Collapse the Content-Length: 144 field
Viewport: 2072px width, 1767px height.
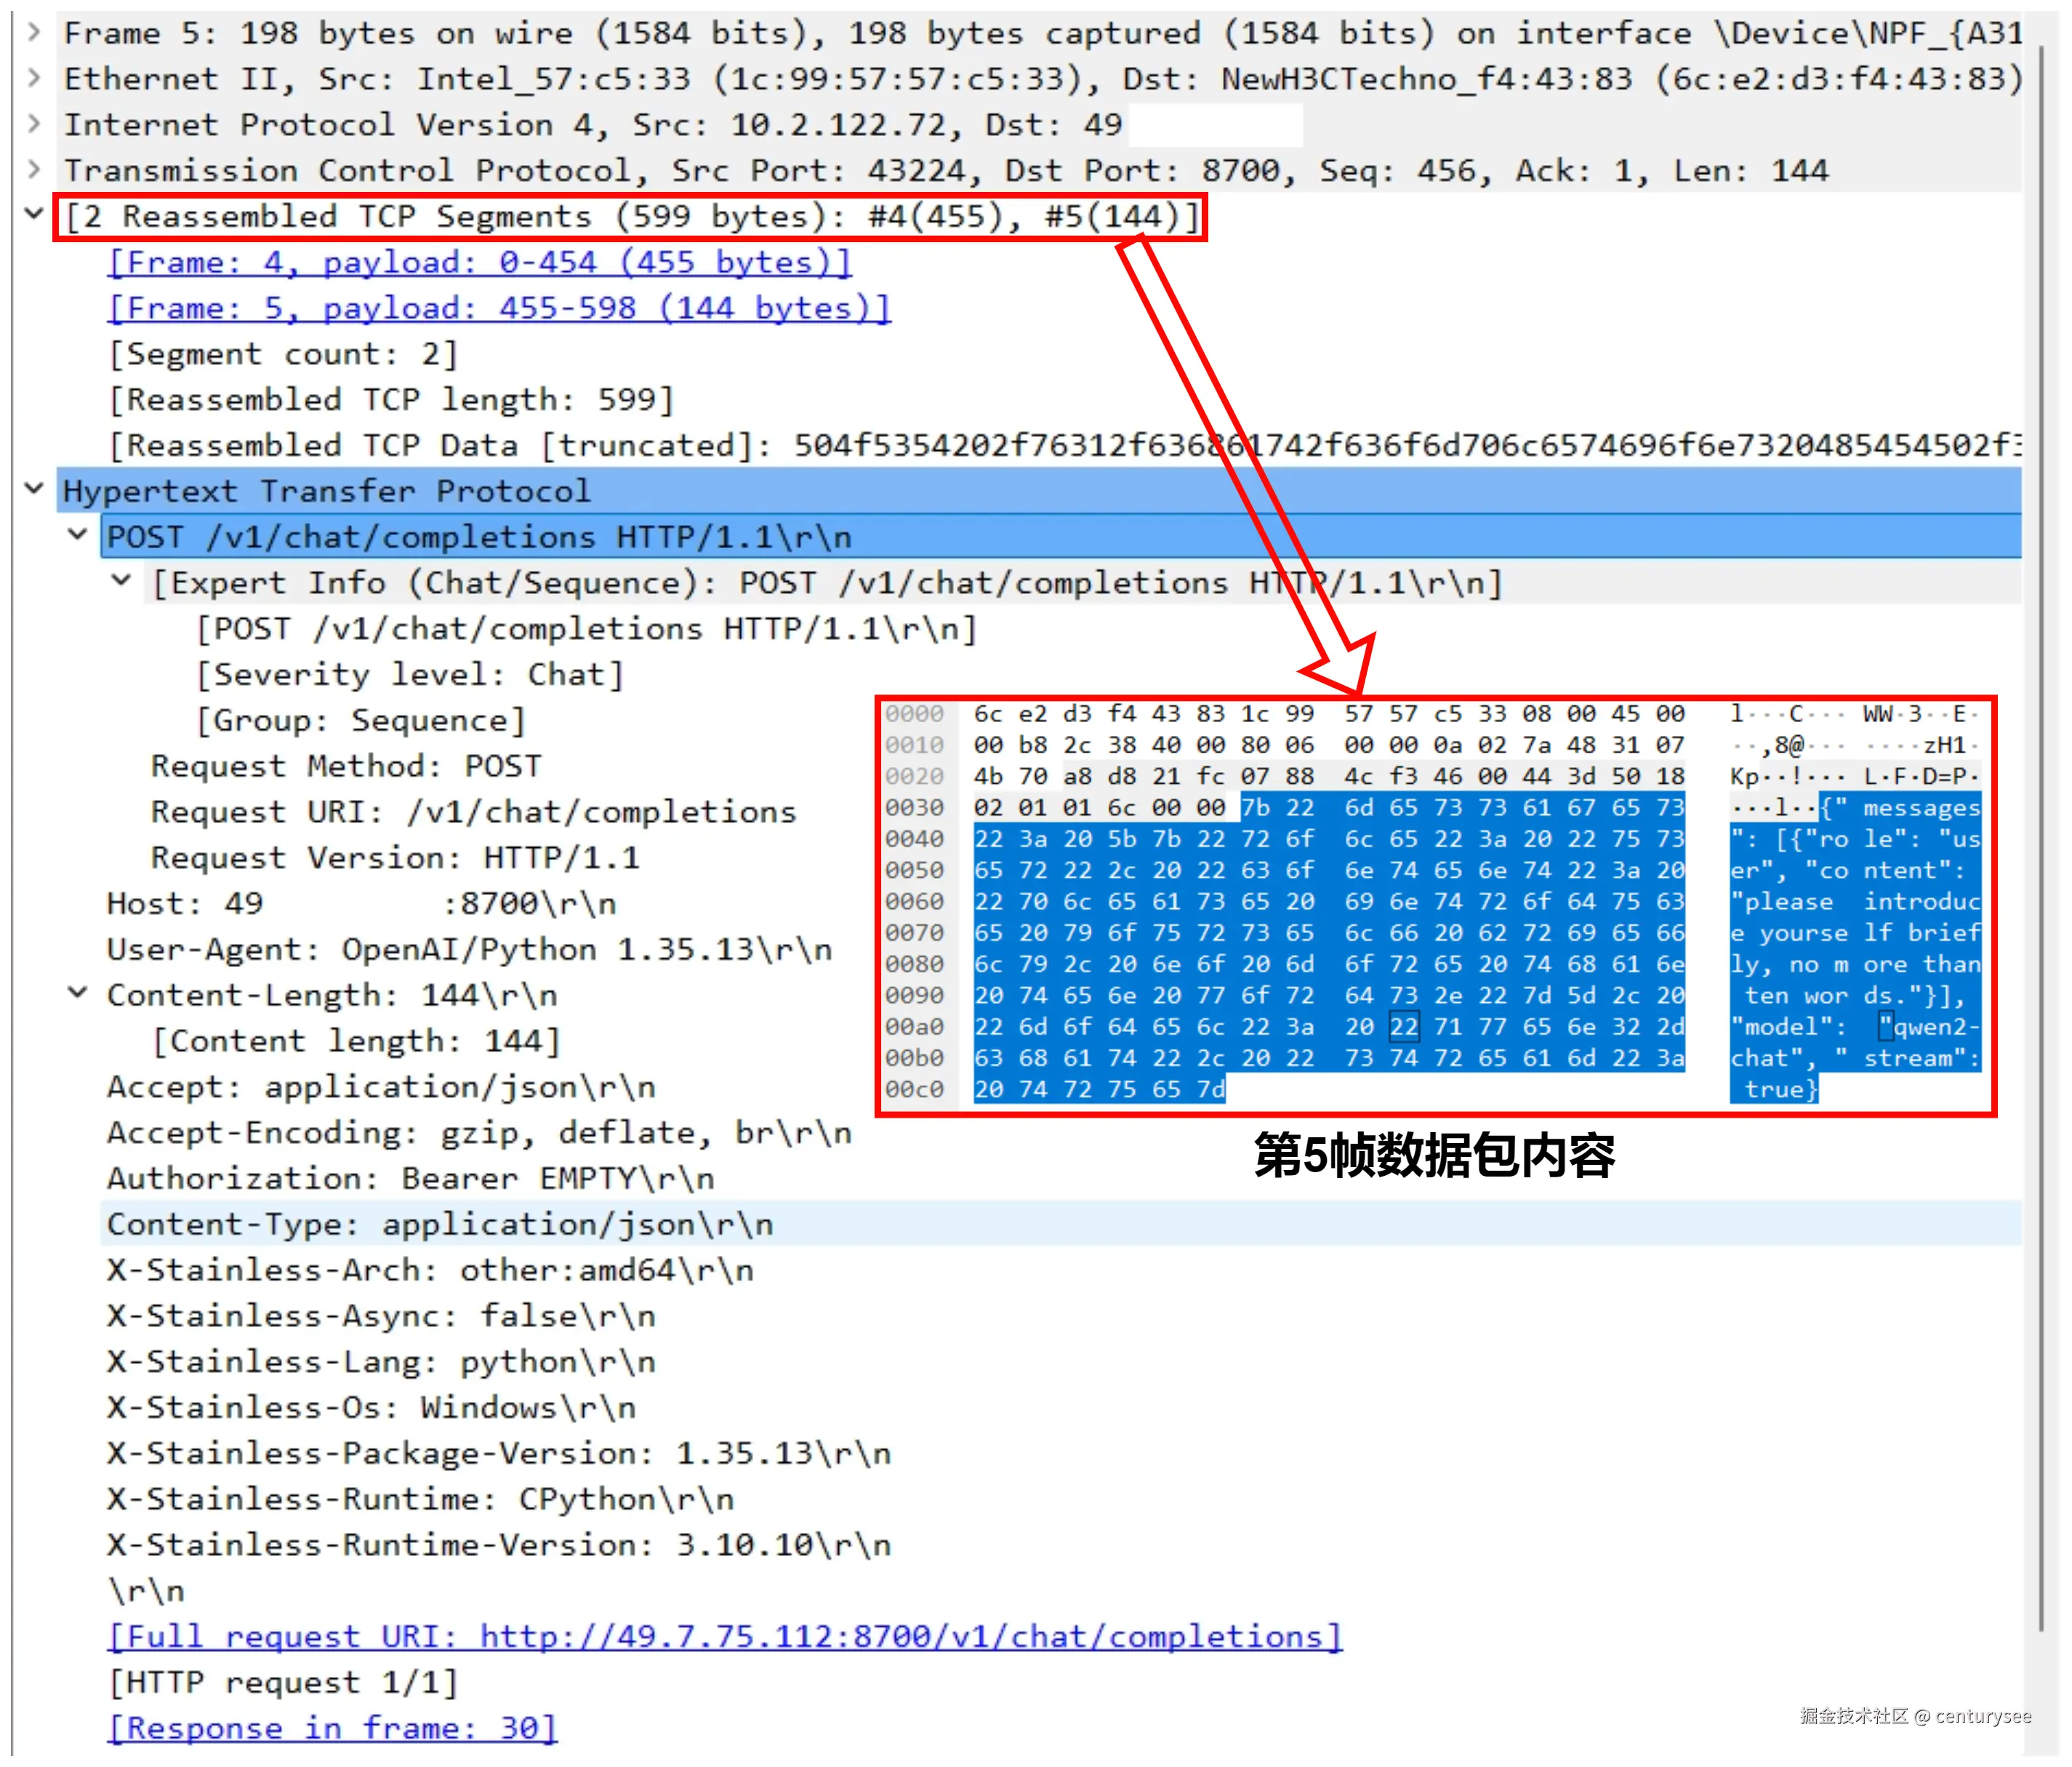pyautogui.click(x=78, y=993)
